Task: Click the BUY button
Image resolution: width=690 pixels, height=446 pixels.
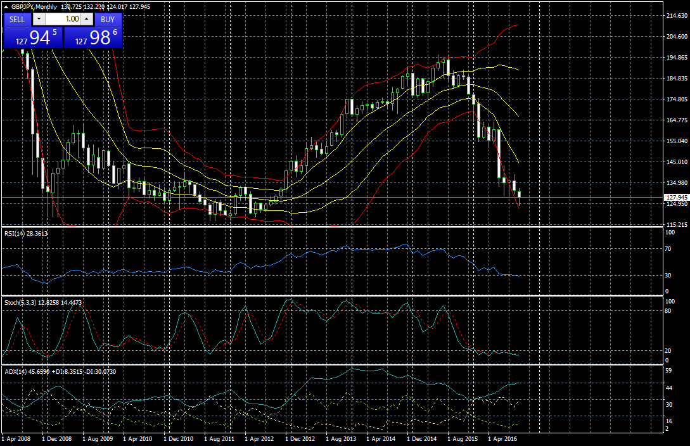Action: 107,19
